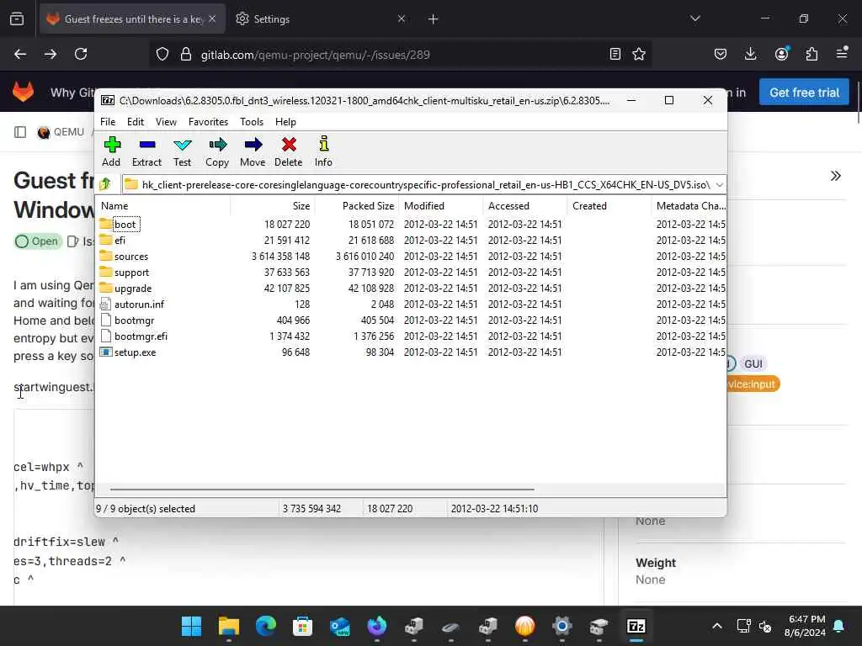This screenshot has height=646, width=862.
Task: Select the support folder
Action: pos(131,272)
